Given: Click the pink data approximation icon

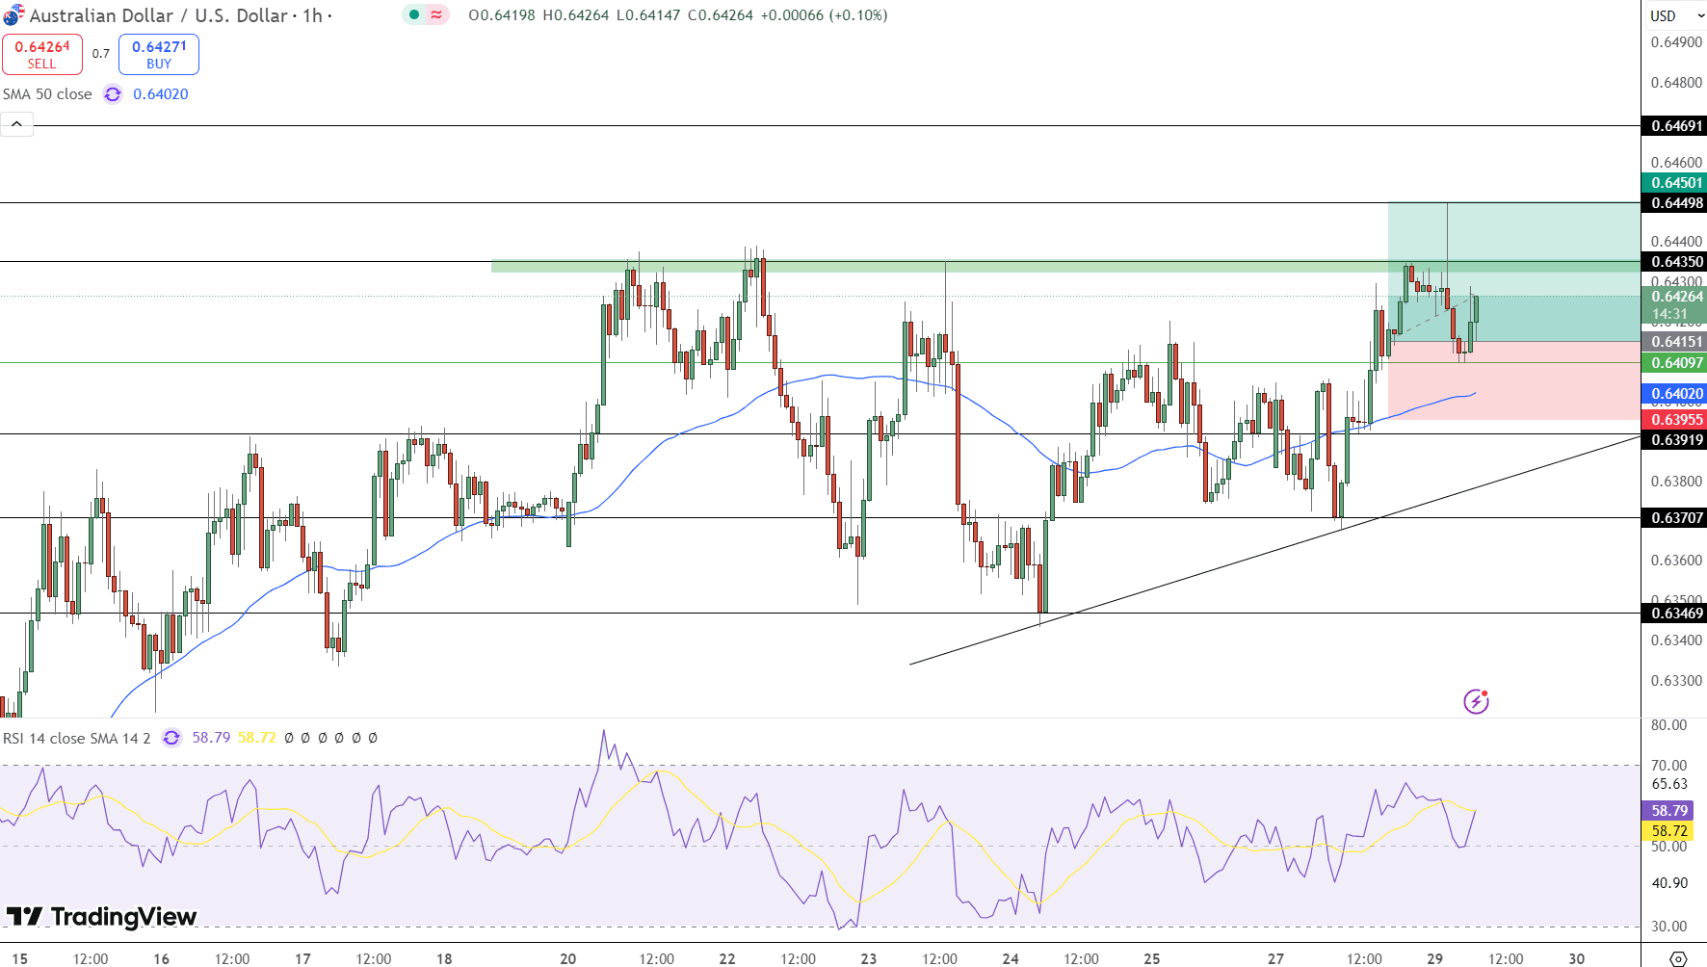Looking at the screenshot, I should [x=437, y=14].
